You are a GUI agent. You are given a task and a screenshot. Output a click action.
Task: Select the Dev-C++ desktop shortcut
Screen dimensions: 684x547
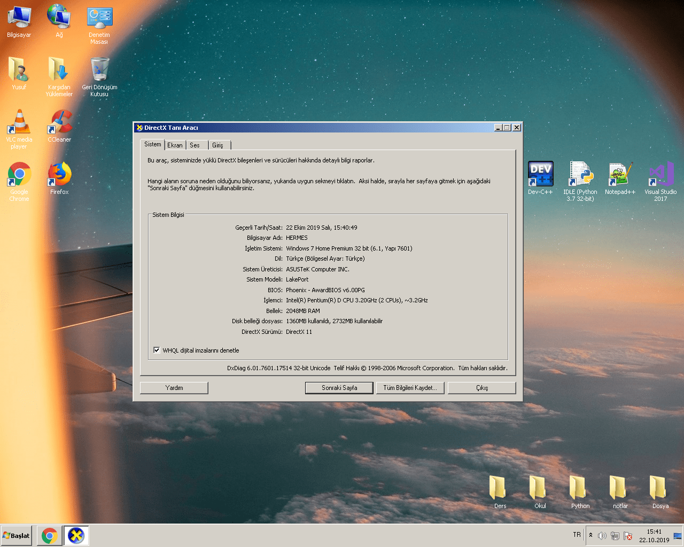coord(540,178)
